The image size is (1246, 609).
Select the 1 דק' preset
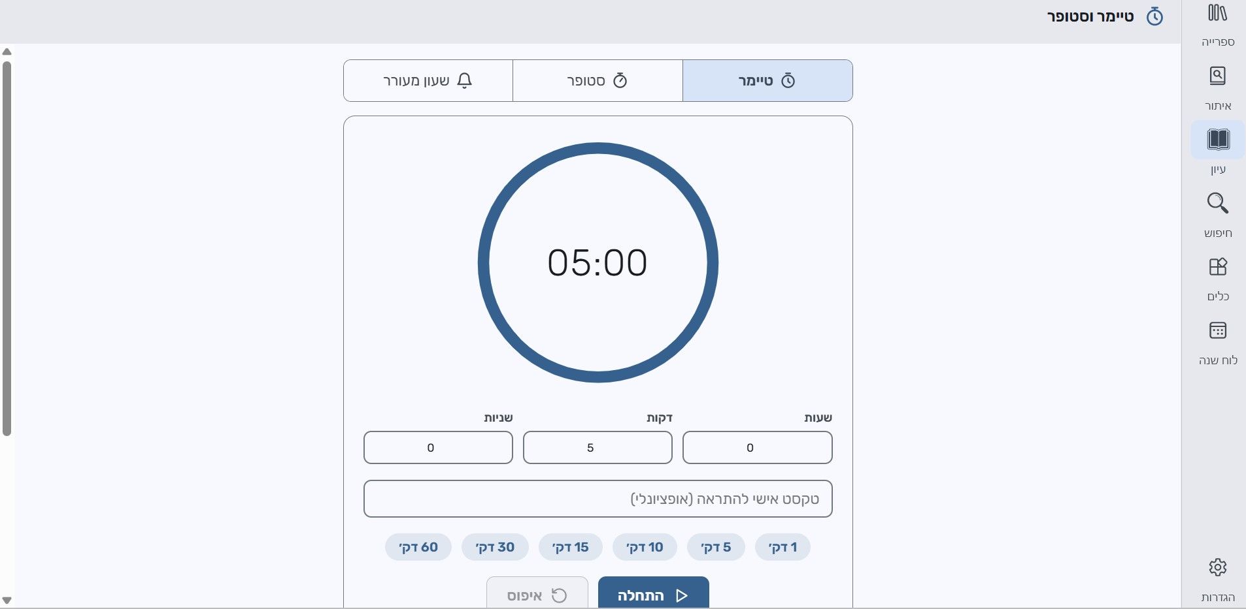(783, 547)
